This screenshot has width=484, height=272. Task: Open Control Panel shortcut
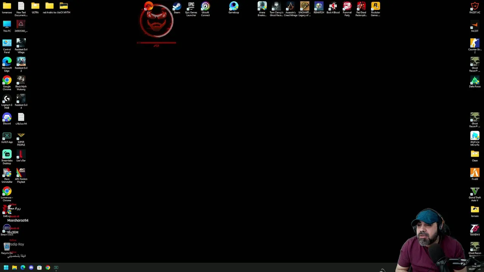(7, 46)
